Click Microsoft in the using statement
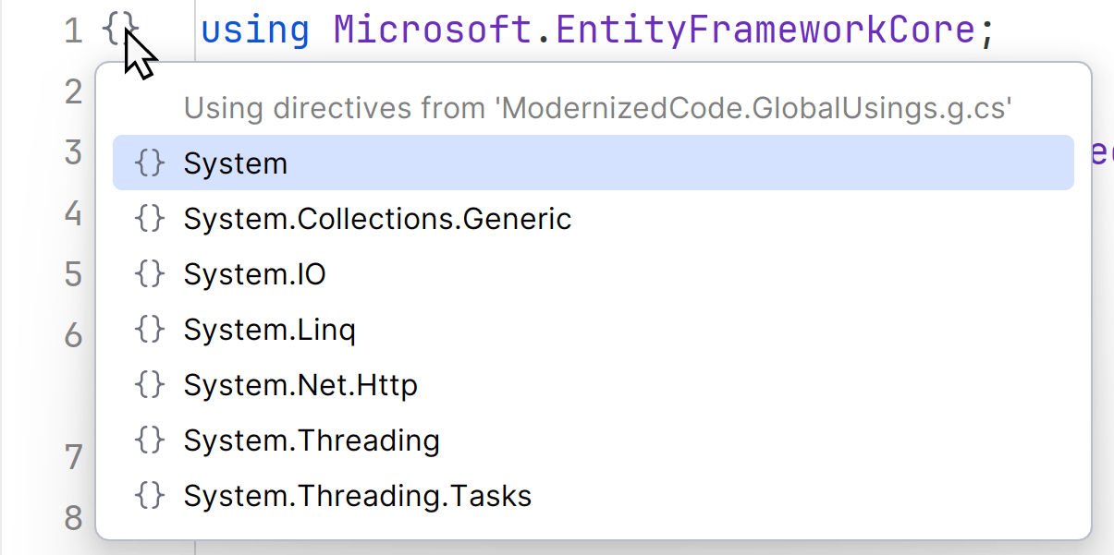The width and height of the screenshot is (1114, 555). 432,30
